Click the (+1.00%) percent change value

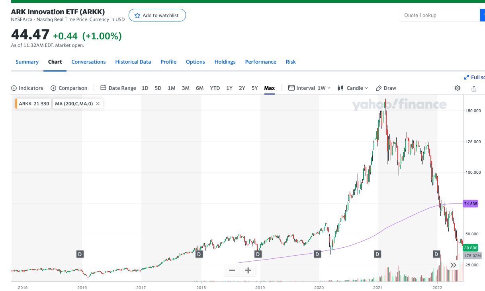tap(102, 36)
